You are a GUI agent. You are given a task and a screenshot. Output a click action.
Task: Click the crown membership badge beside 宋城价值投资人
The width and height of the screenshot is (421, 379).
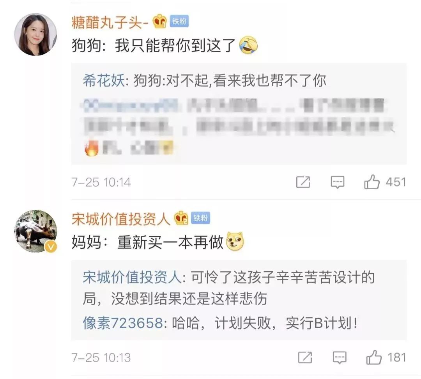[x=181, y=218]
